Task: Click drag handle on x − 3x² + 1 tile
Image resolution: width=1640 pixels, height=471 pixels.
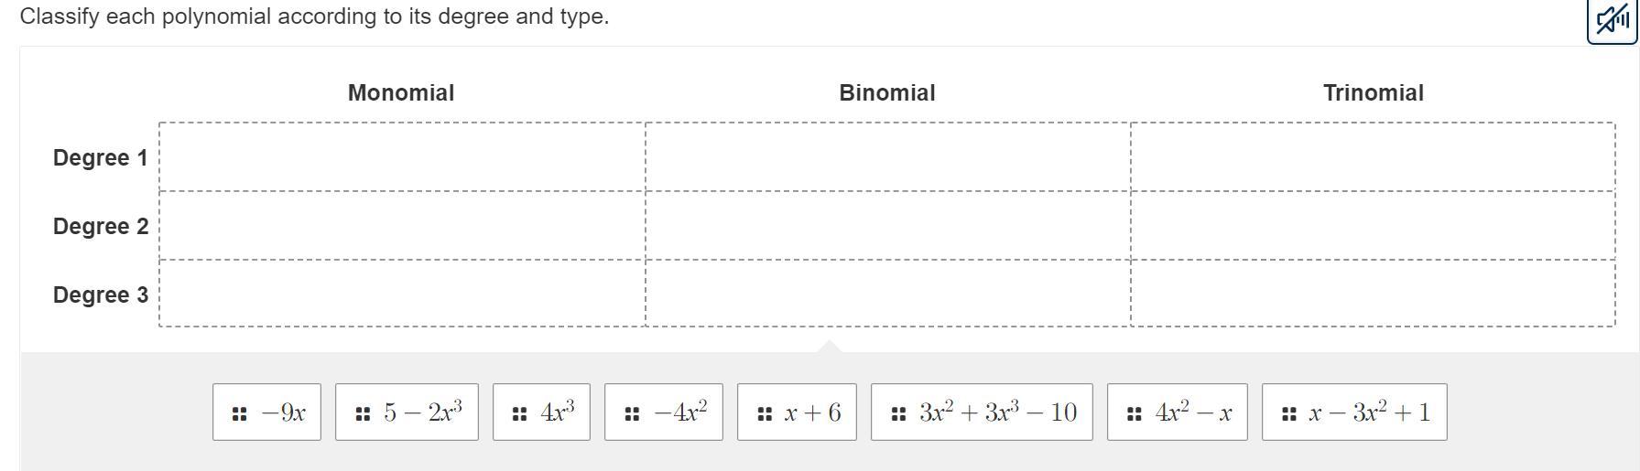Action: click(1289, 414)
